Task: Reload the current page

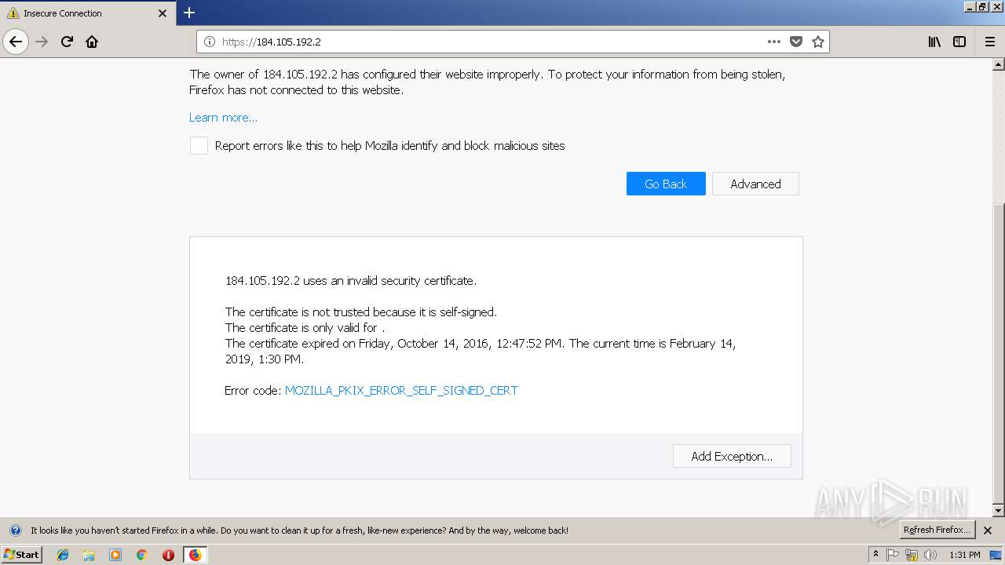Action: pos(67,42)
